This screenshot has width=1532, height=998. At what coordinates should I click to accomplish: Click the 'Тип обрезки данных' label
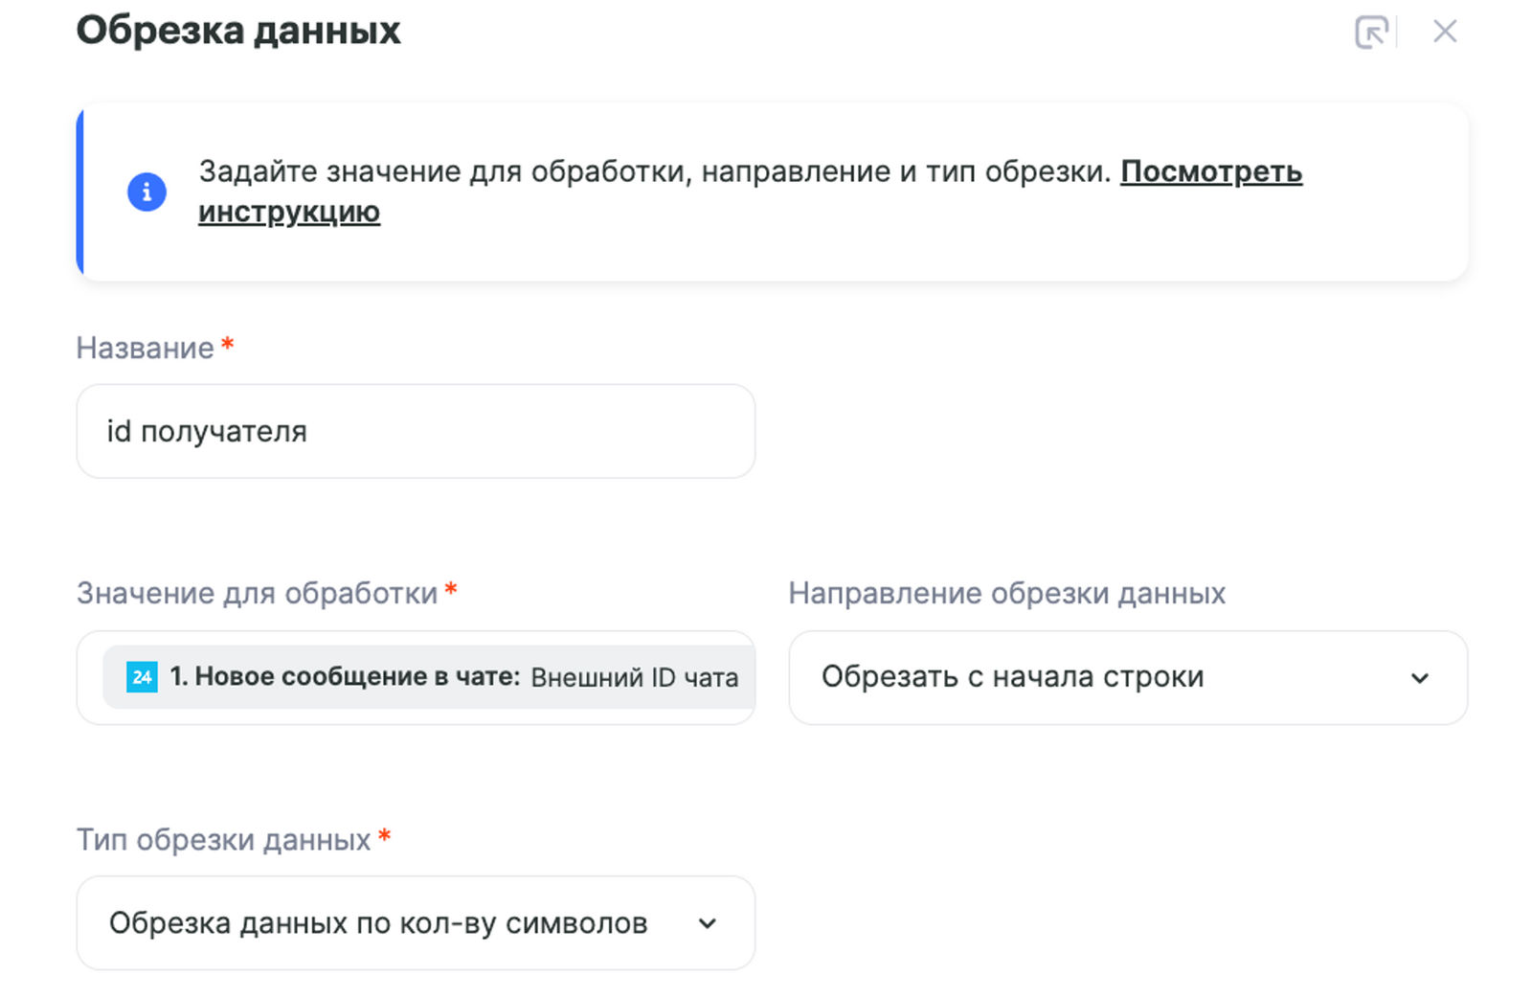(x=223, y=840)
